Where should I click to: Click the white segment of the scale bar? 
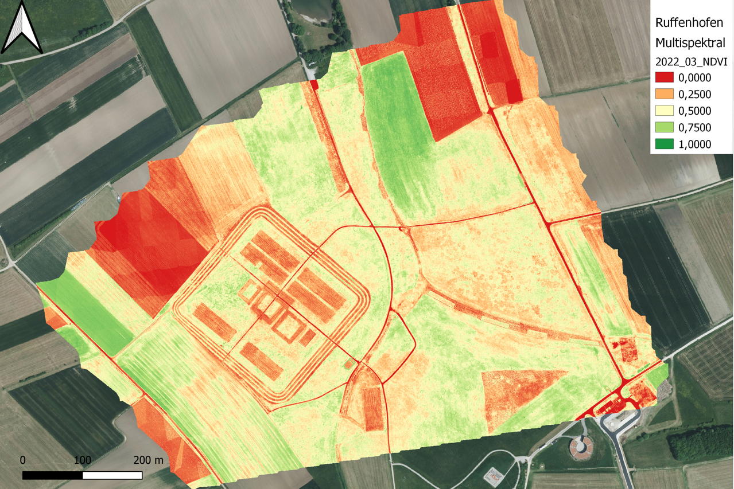(x=112, y=475)
